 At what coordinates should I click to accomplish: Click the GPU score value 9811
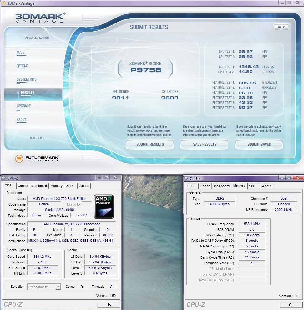(120, 98)
